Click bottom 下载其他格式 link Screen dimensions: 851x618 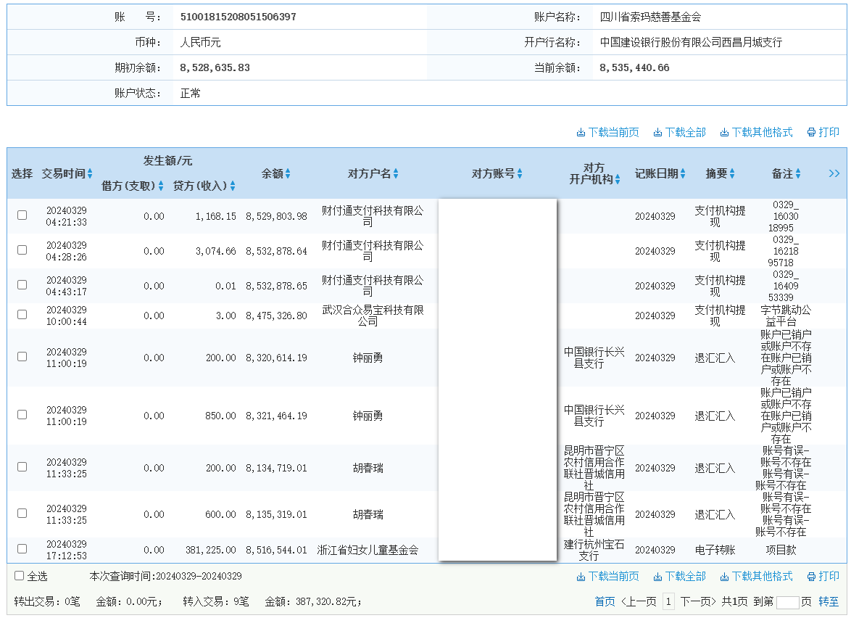point(756,576)
